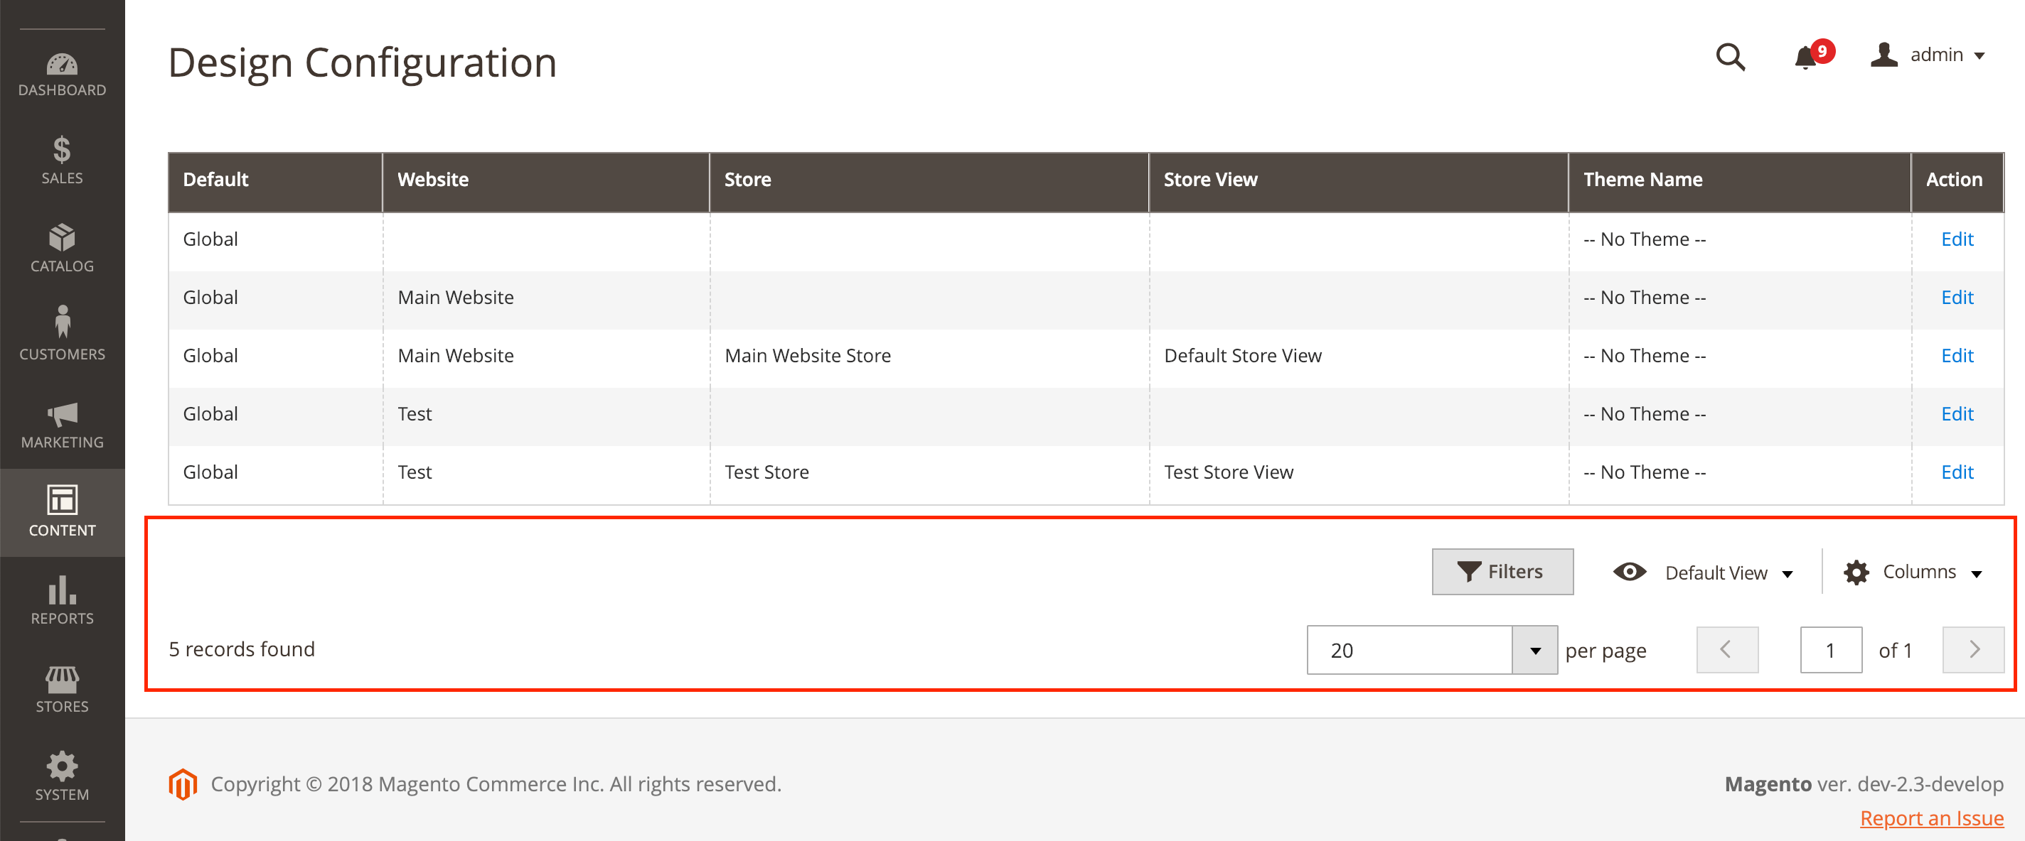Open the Sales dollar icon menu
Viewport: 2025px width, 841px height.
[x=62, y=161]
